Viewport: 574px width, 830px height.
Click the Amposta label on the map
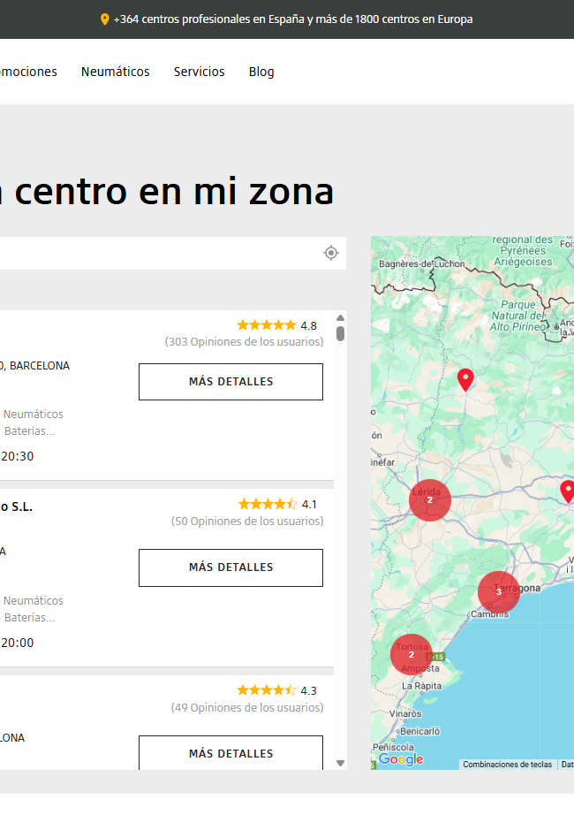pos(420,668)
